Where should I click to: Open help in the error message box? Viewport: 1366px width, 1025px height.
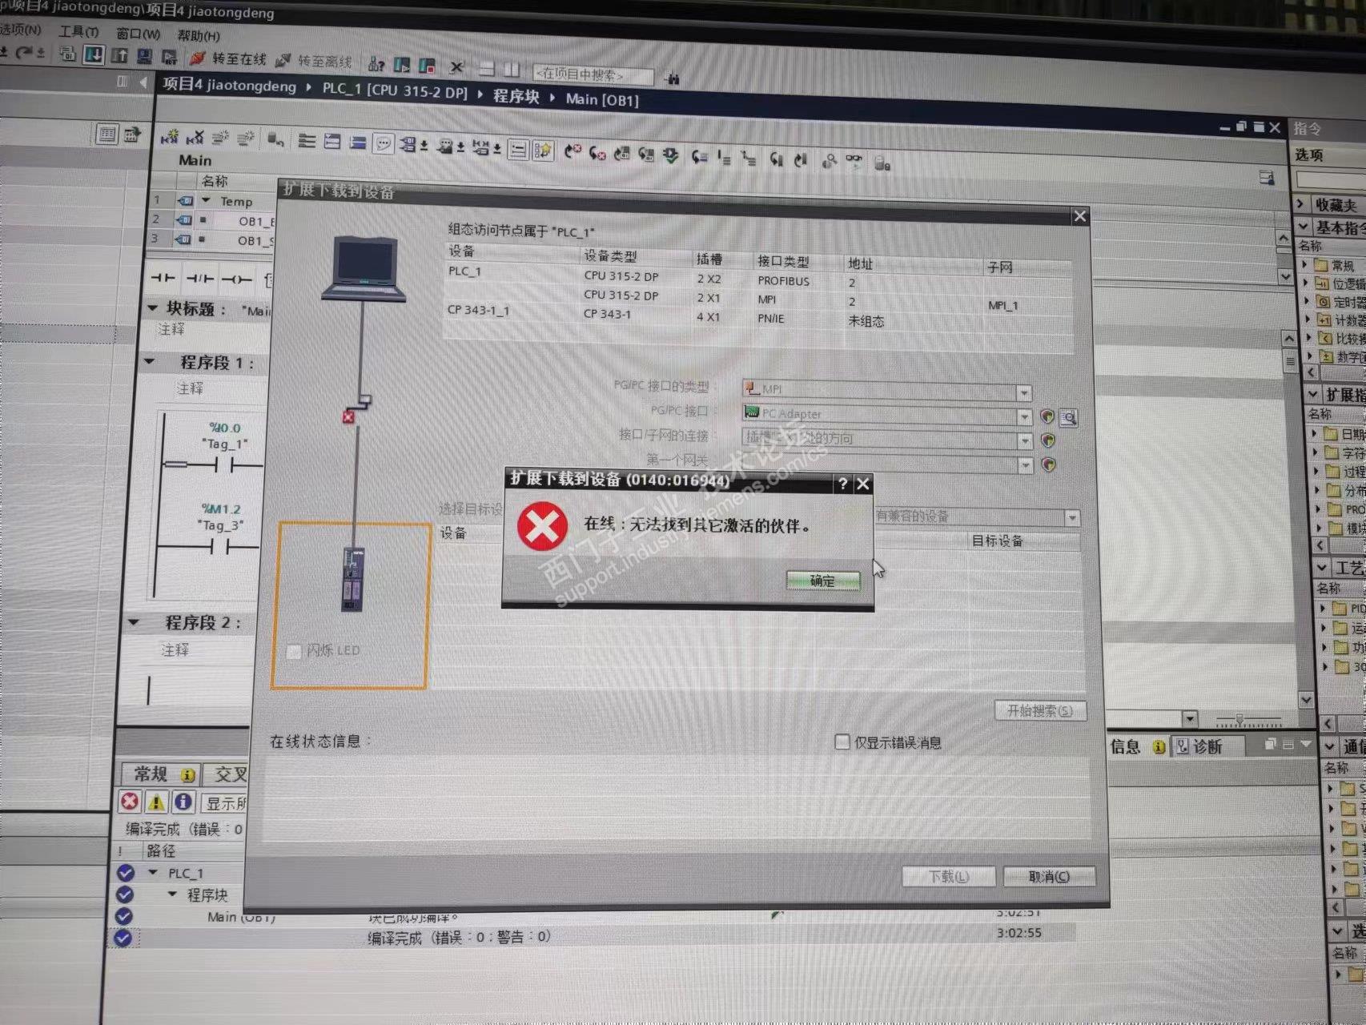[842, 484]
